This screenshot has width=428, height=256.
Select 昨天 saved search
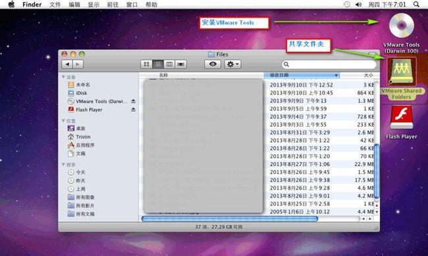pos(76,181)
